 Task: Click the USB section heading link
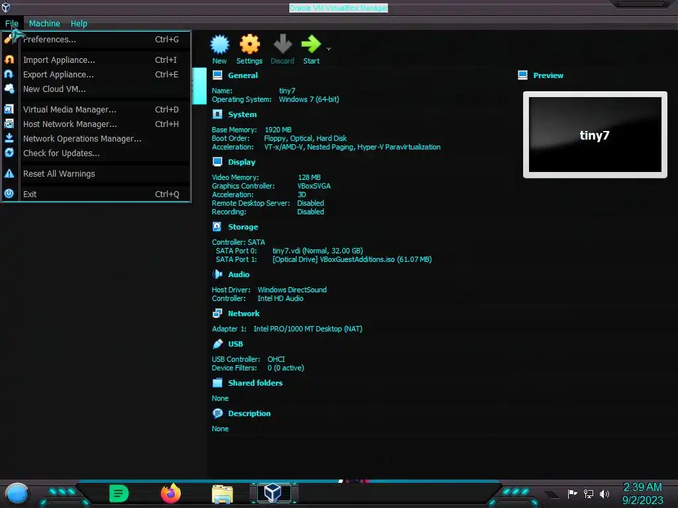point(235,344)
